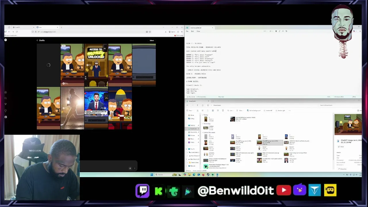The height and width of the screenshot is (207, 368).
Task: Click the Cut icon in File Explorer
Action: click(198, 110)
